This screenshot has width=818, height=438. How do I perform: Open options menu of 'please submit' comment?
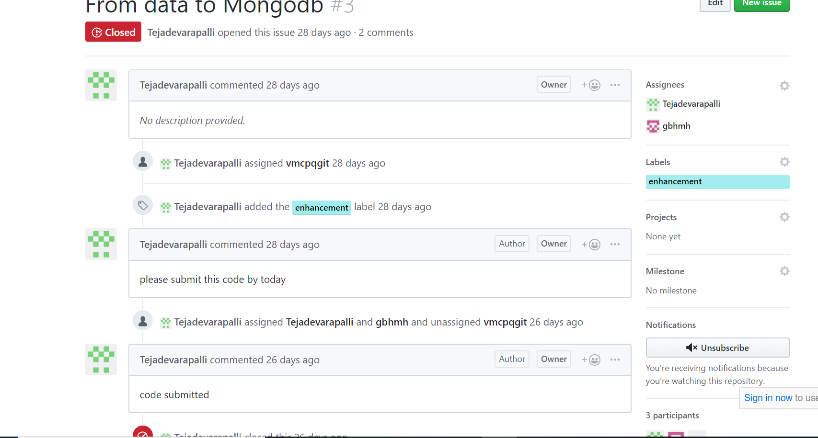click(x=615, y=245)
